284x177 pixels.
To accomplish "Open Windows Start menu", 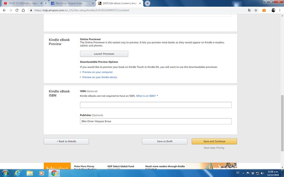I will click(x=5, y=173).
